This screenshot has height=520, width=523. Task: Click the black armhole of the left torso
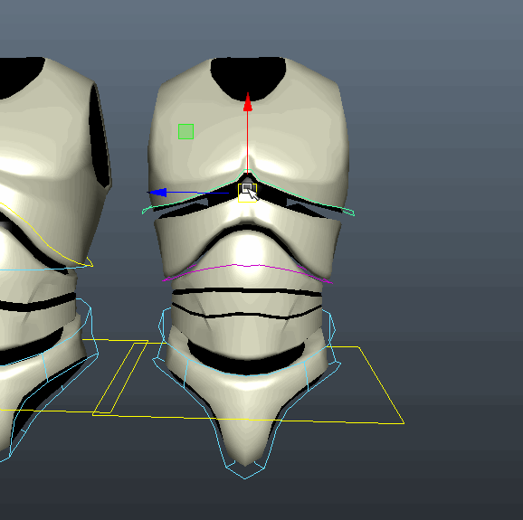click(x=100, y=137)
